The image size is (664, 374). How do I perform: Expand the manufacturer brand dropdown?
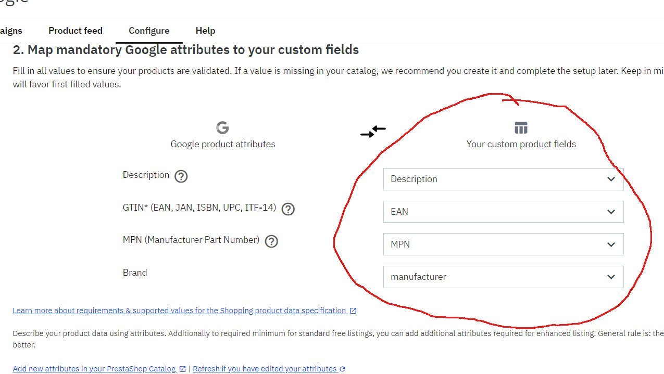[503, 277]
